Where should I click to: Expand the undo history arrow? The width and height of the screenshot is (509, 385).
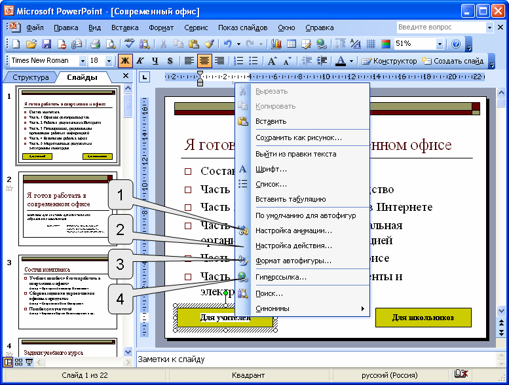point(238,44)
